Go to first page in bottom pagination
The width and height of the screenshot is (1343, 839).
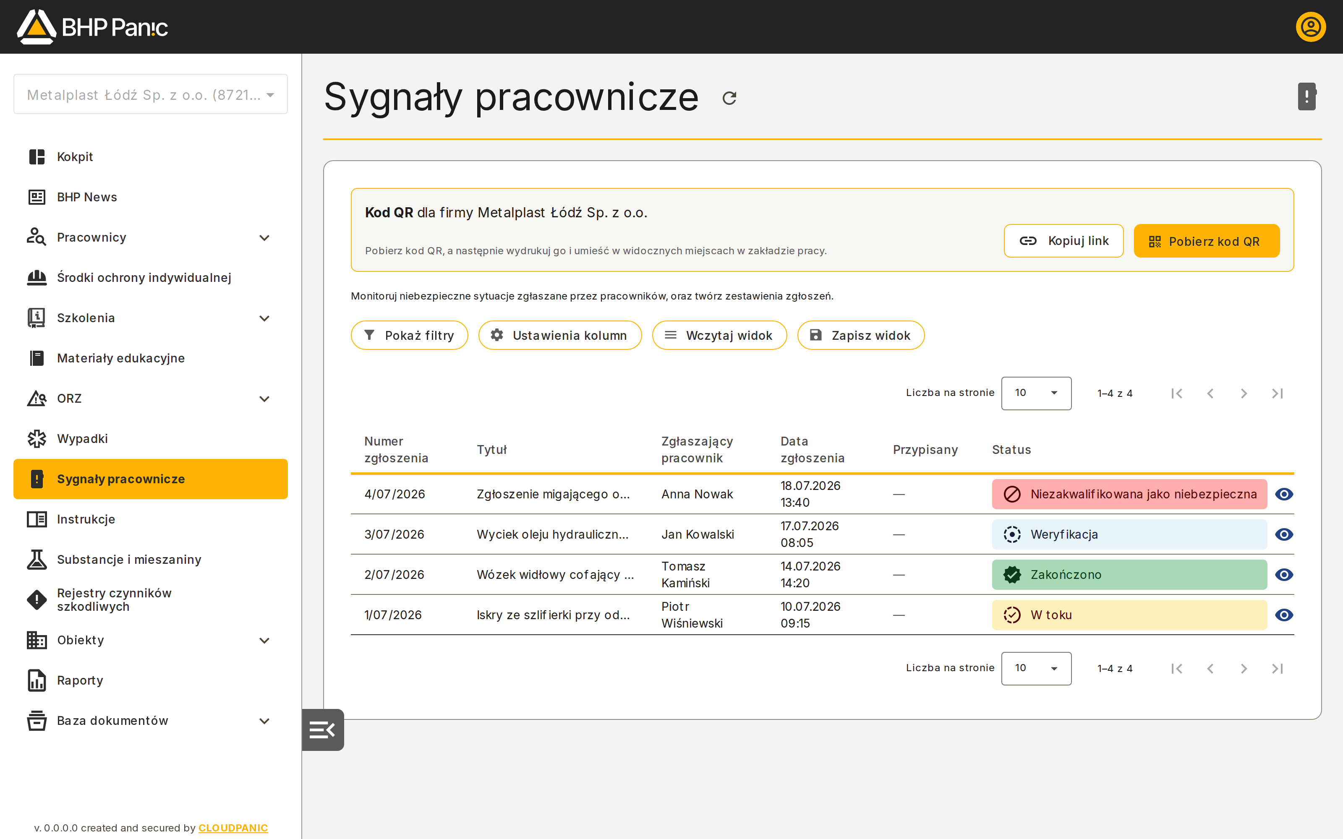pos(1176,669)
